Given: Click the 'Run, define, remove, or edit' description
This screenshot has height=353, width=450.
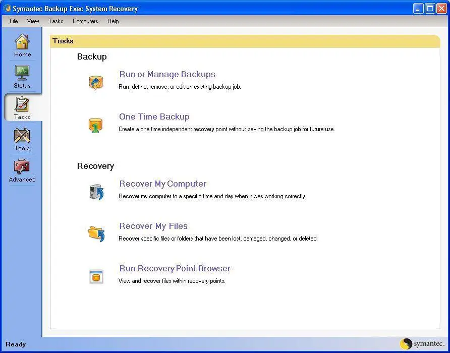Looking at the screenshot, I should pos(180,87).
